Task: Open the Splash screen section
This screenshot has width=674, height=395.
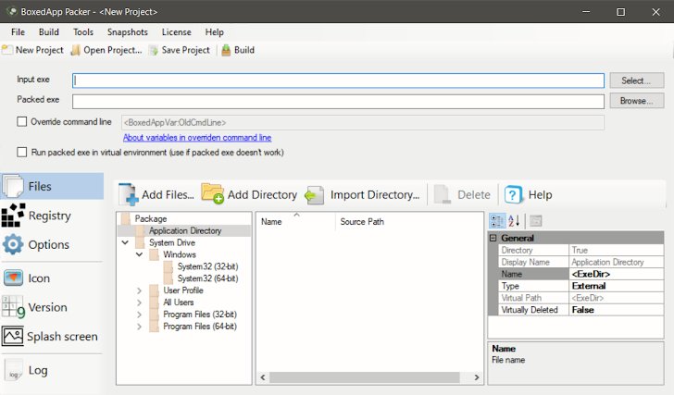Action: (x=52, y=337)
